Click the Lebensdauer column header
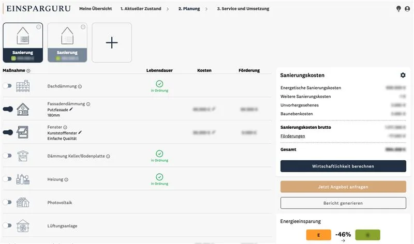This screenshot has height=244, width=414. (159, 70)
